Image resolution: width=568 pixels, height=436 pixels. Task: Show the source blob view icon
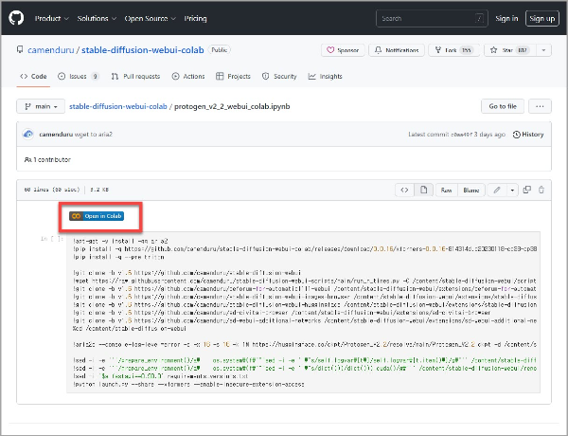coord(404,190)
